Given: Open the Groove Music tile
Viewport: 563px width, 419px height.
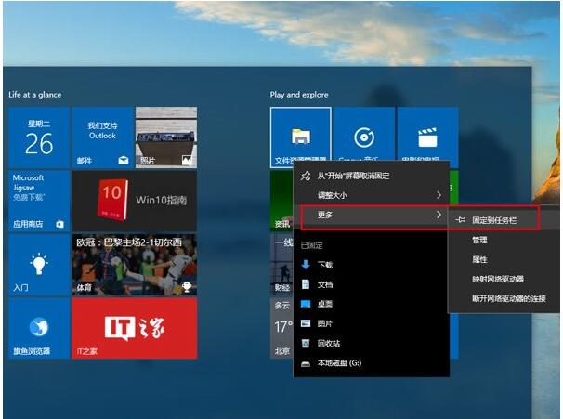Looking at the screenshot, I should point(363,136).
